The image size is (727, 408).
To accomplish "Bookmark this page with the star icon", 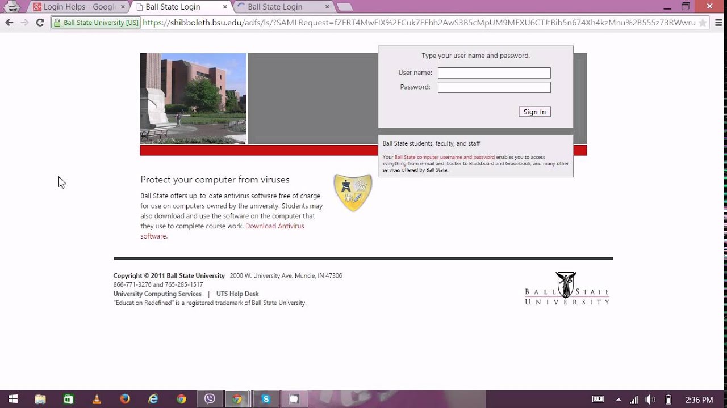I will 703,23.
